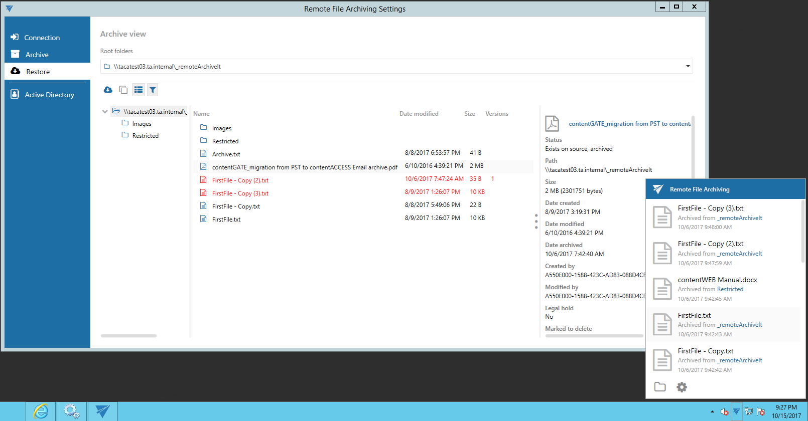Toggle the list view button

[139, 90]
